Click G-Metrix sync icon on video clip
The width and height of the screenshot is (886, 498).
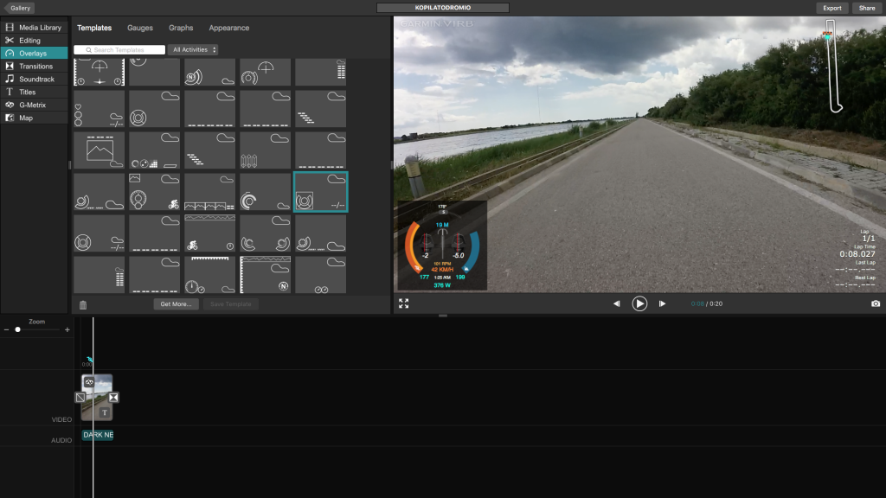point(89,382)
